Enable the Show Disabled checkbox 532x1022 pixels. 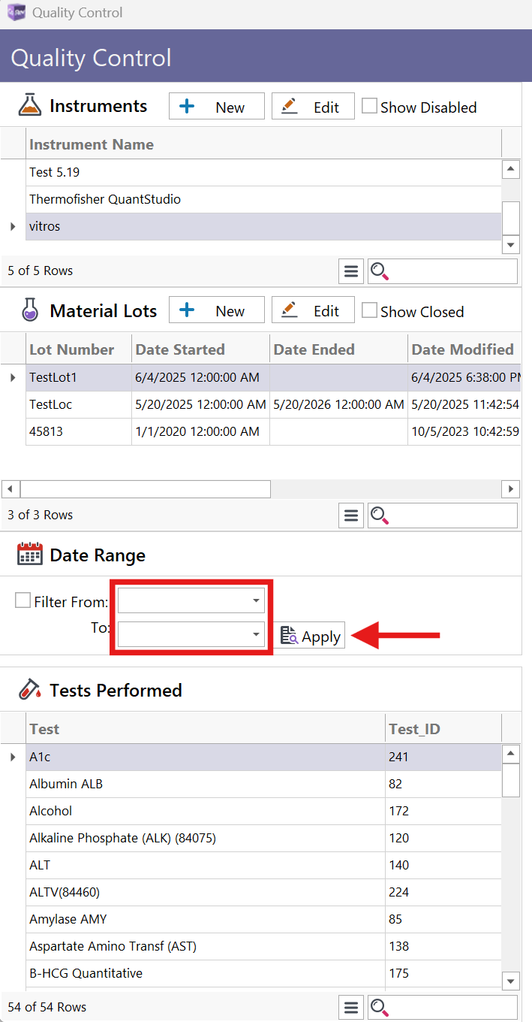369,107
